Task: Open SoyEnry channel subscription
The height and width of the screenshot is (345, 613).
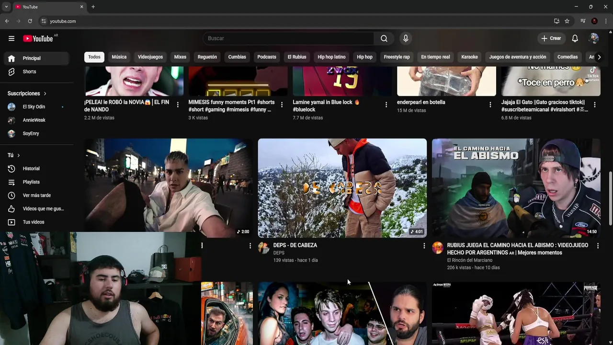Action: (37, 134)
